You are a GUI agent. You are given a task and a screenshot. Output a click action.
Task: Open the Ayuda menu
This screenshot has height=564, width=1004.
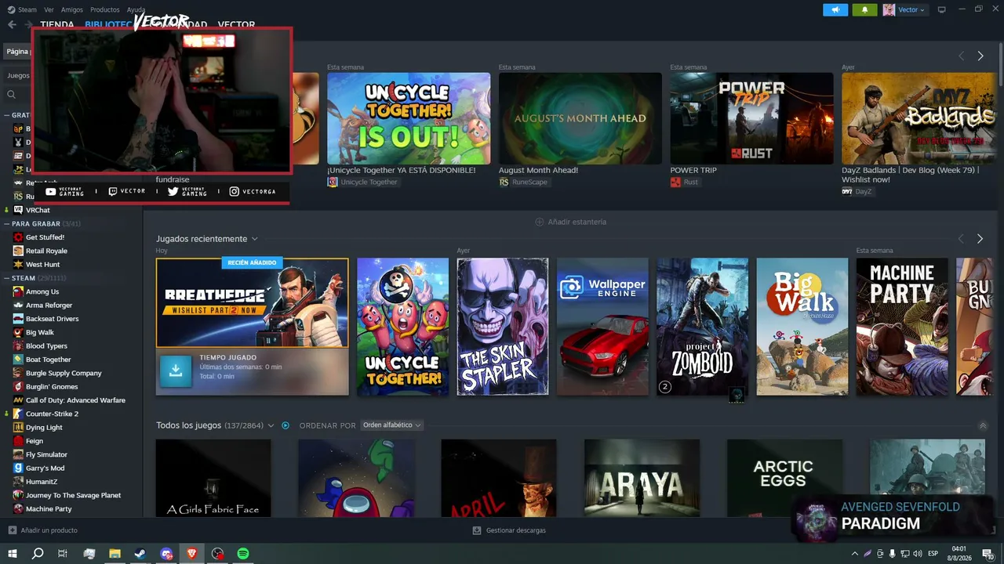pos(136,9)
